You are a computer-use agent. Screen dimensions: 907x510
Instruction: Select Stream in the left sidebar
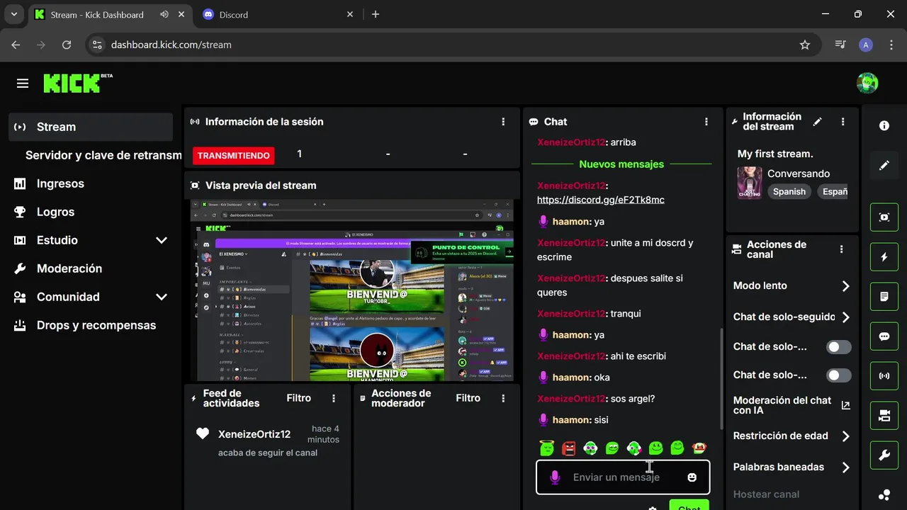pyautogui.click(x=91, y=127)
